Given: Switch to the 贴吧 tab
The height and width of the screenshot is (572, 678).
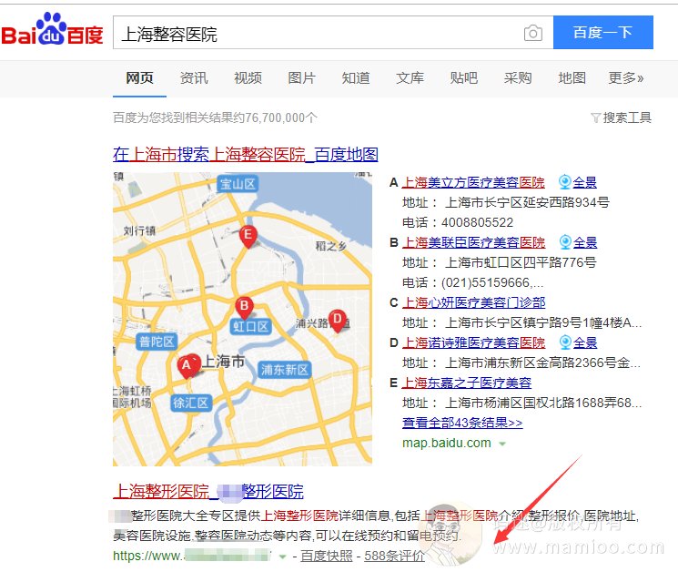Looking at the screenshot, I should coord(464,78).
